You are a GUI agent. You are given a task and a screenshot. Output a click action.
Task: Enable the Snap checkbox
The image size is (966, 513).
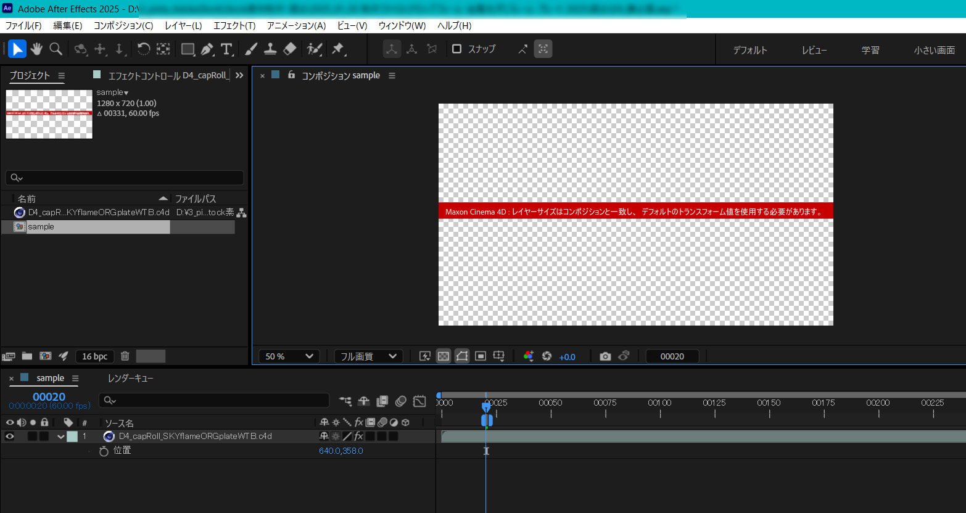click(457, 49)
